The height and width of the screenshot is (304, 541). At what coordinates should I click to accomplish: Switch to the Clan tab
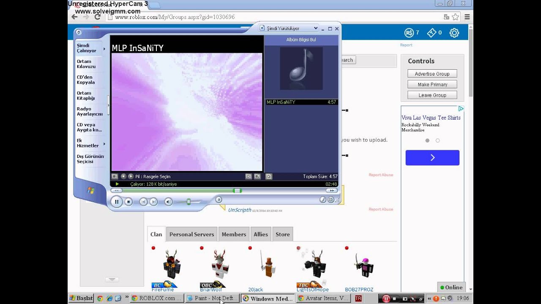156,234
